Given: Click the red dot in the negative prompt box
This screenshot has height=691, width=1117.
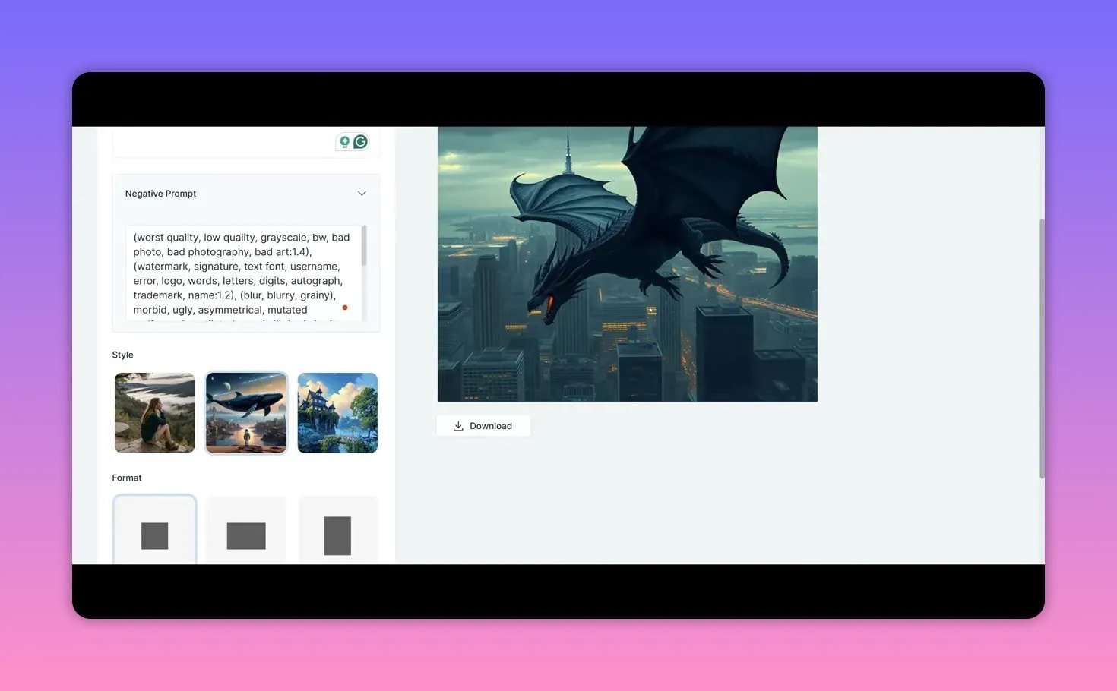Looking at the screenshot, I should (345, 308).
